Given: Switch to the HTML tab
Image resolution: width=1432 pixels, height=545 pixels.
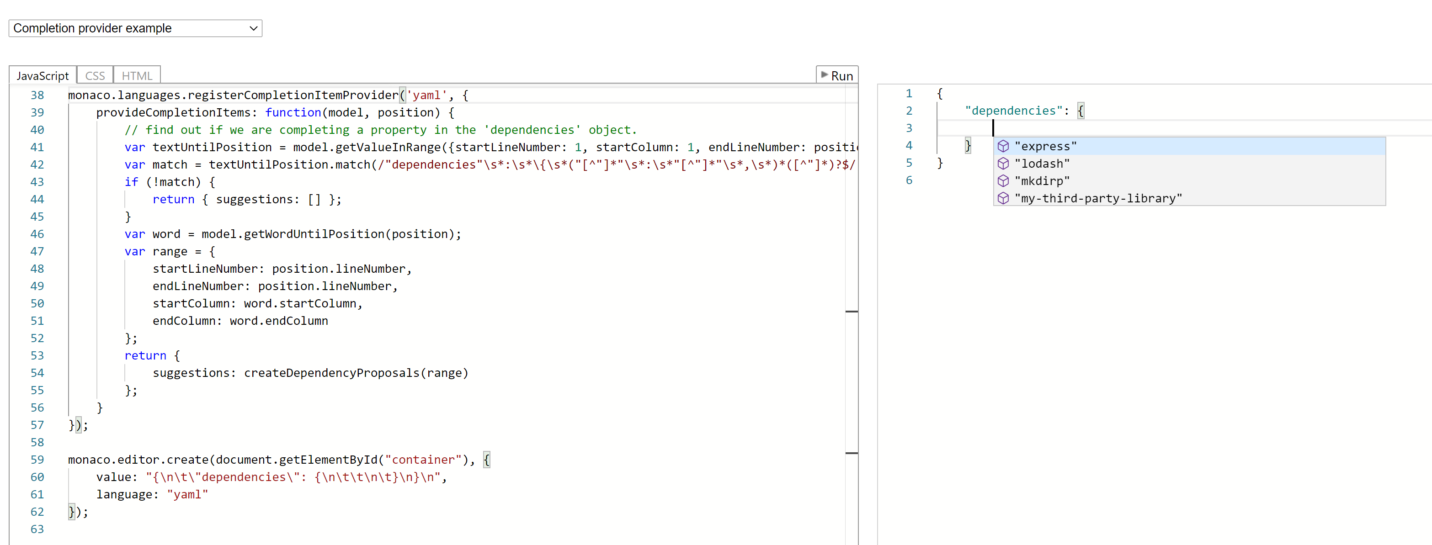Looking at the screenshot, I should click(137, 75).
